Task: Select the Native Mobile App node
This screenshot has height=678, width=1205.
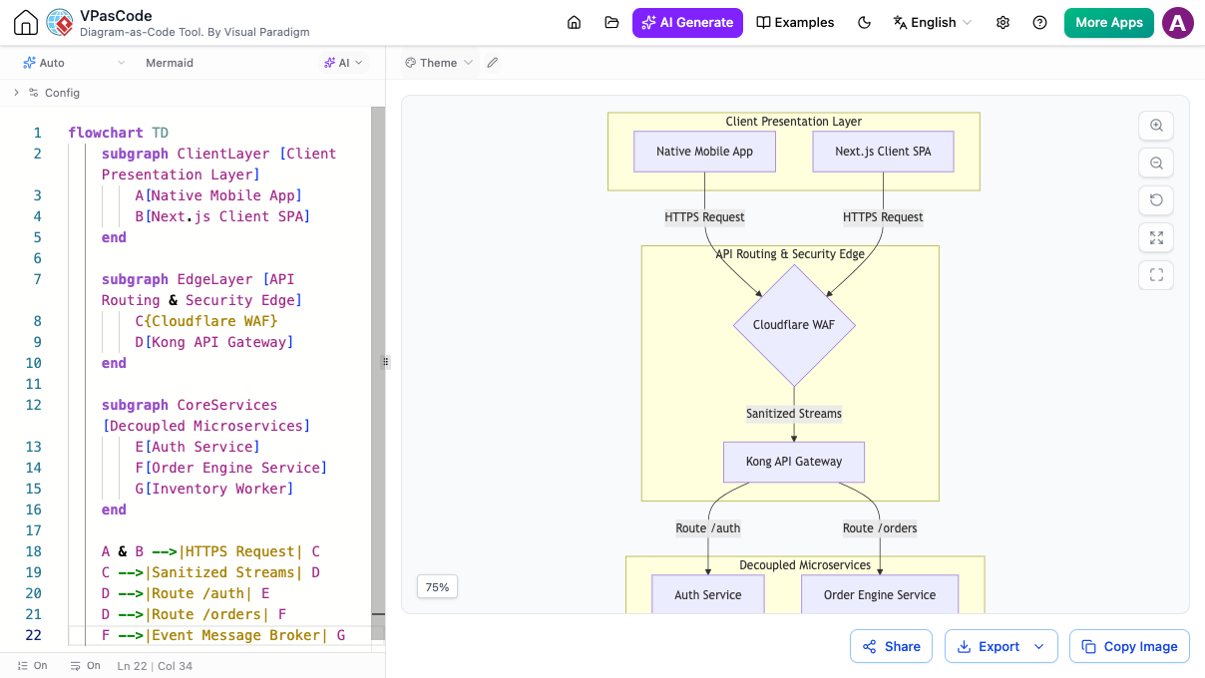Action: [x=705, y=152]
